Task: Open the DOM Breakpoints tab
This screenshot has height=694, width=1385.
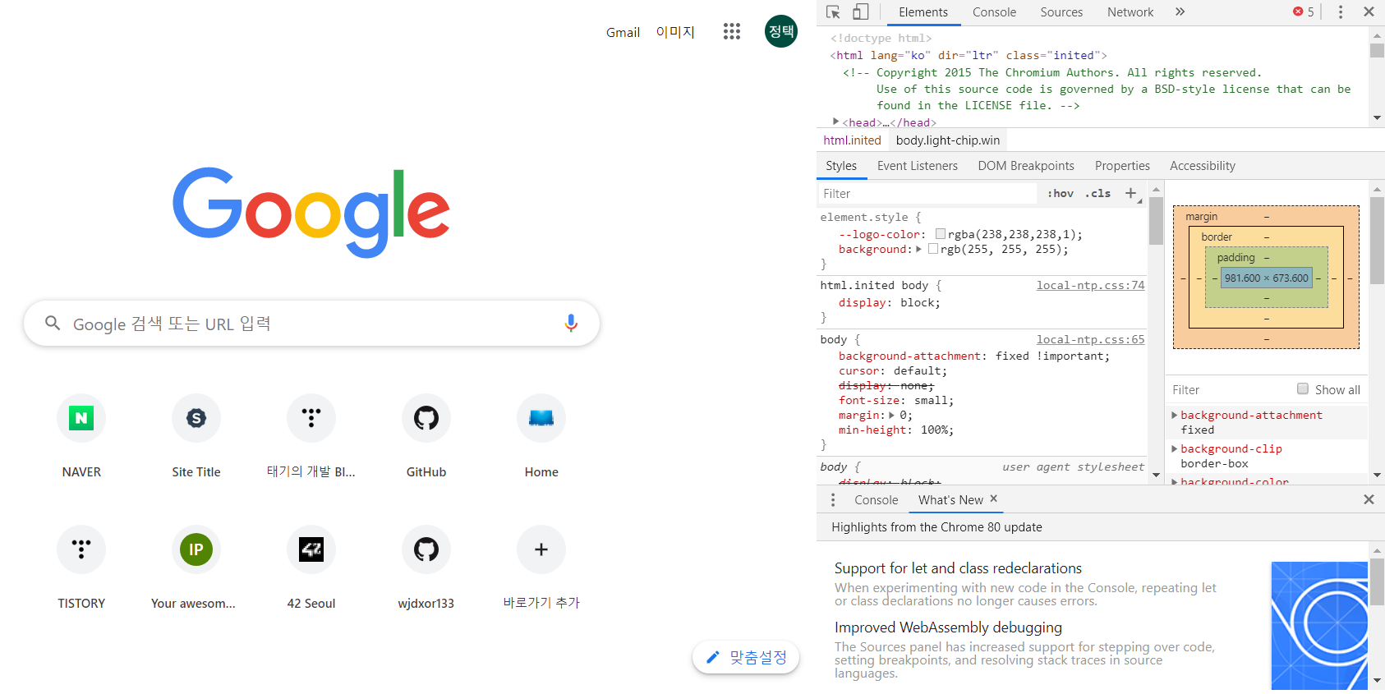Action: (1026, 165)
